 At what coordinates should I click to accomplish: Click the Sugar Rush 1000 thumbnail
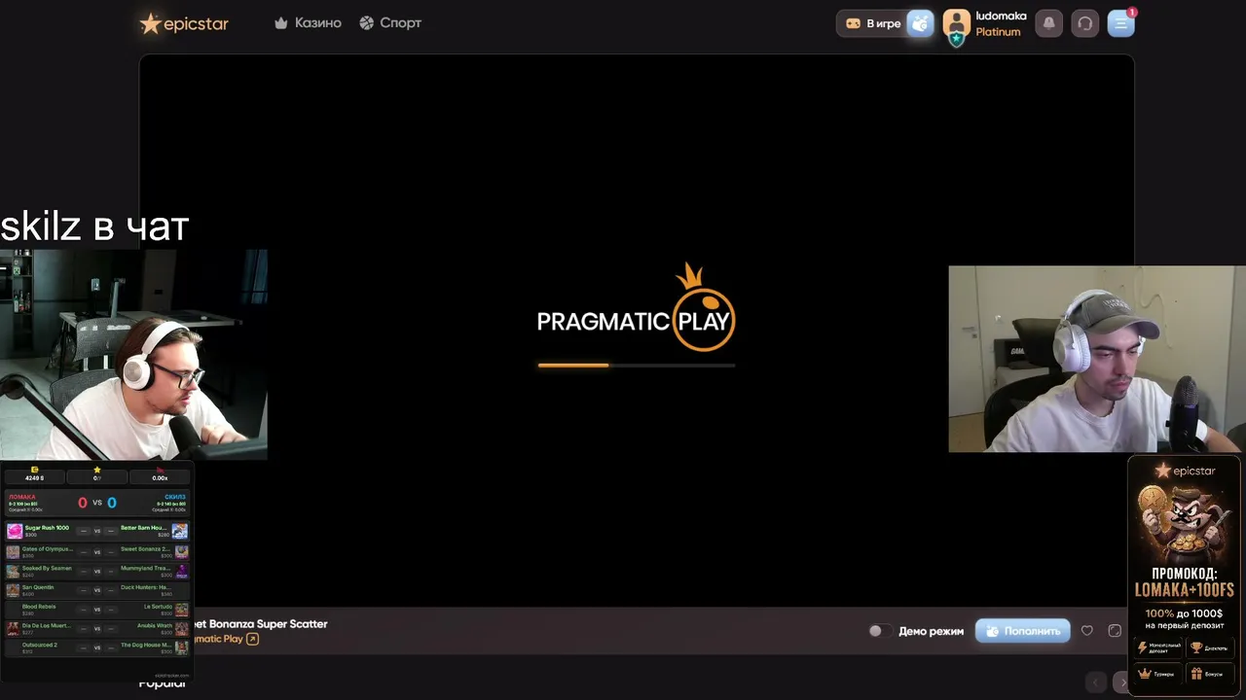(x=15, y=531)
